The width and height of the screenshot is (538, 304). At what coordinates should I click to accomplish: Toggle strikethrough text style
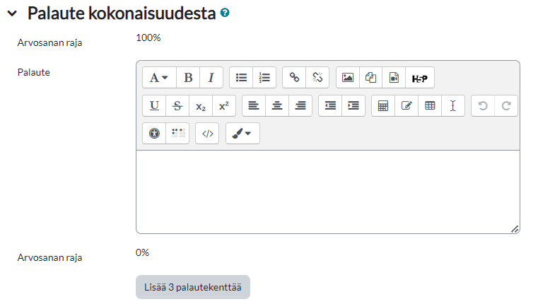pos(177,106)
